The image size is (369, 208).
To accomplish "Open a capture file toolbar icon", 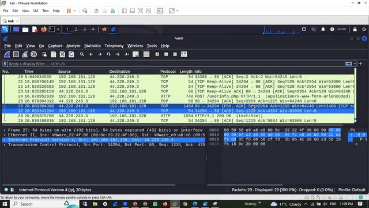I will tap(44, 54).
